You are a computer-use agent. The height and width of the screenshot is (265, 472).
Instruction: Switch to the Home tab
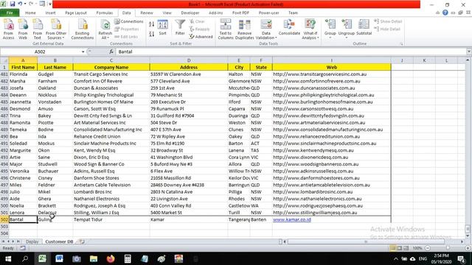tap(30, 13)
